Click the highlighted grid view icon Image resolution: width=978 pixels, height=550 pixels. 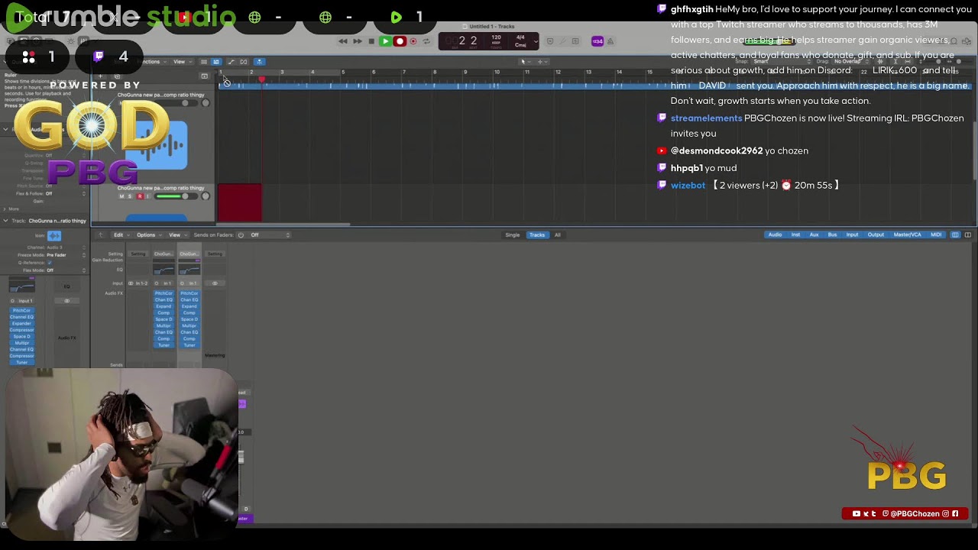pyautogui.click(x=216, y=62)
